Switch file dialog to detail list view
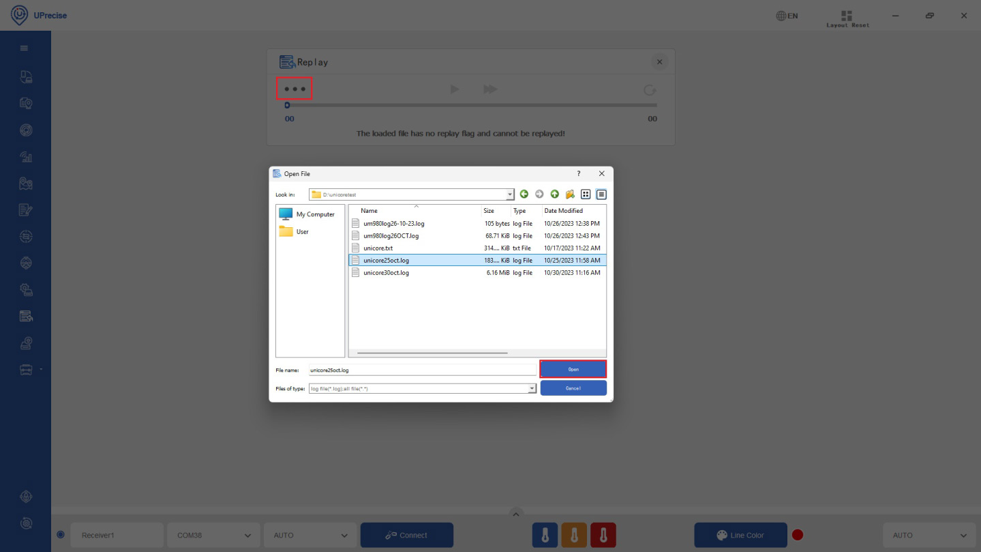The image size is (981, 552). (601, 194)
